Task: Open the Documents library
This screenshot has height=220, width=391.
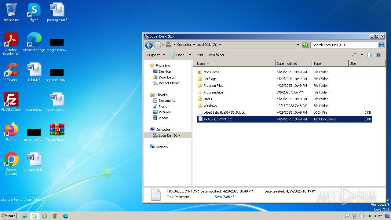Action: pyautogui.click(x=167, y=101)
